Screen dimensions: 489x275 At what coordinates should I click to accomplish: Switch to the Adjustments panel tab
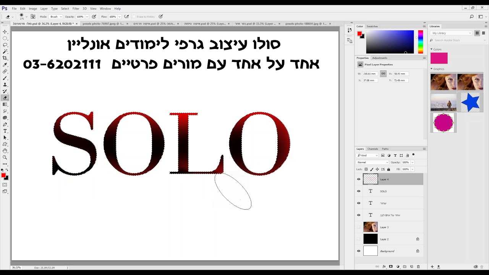click(379, 58)
